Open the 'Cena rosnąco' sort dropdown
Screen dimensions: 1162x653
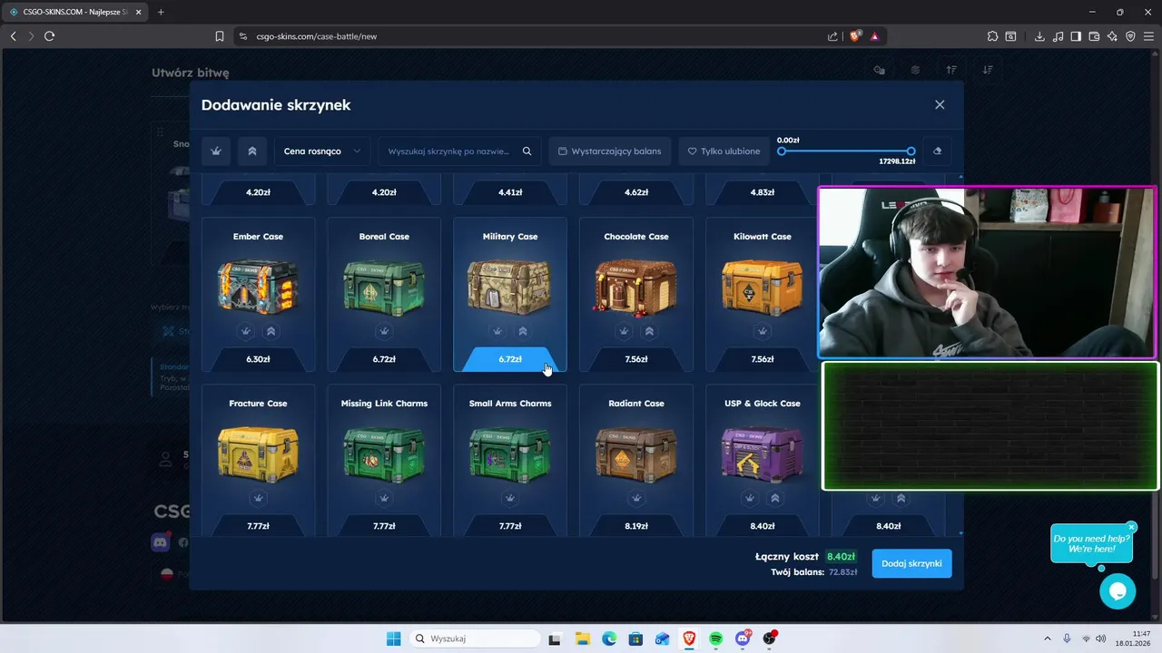point(321,151)
